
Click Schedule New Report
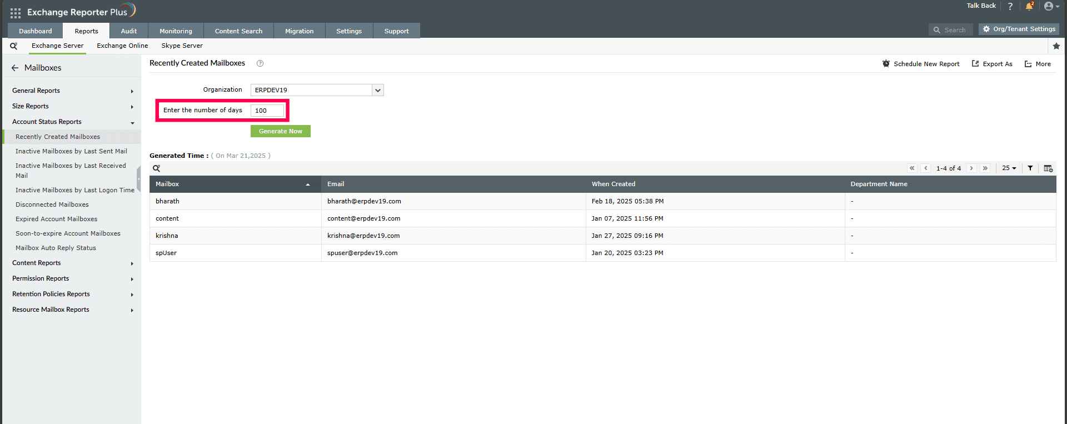click(921, 64)
